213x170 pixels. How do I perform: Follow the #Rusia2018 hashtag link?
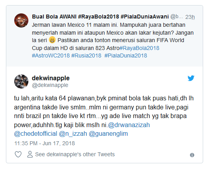(86, 55)
